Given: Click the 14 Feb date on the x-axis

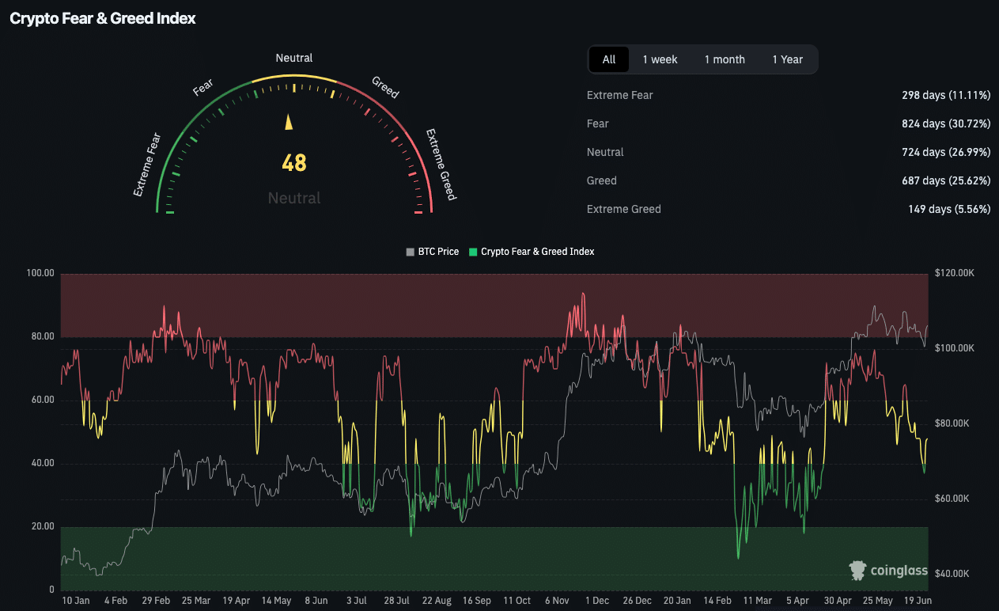Looking at the screenshot, I should click(x=717, y=601).
